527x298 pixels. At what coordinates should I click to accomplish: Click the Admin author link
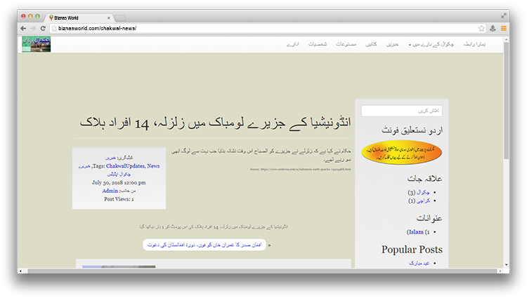pyautogui.click(x=110, y=190)
